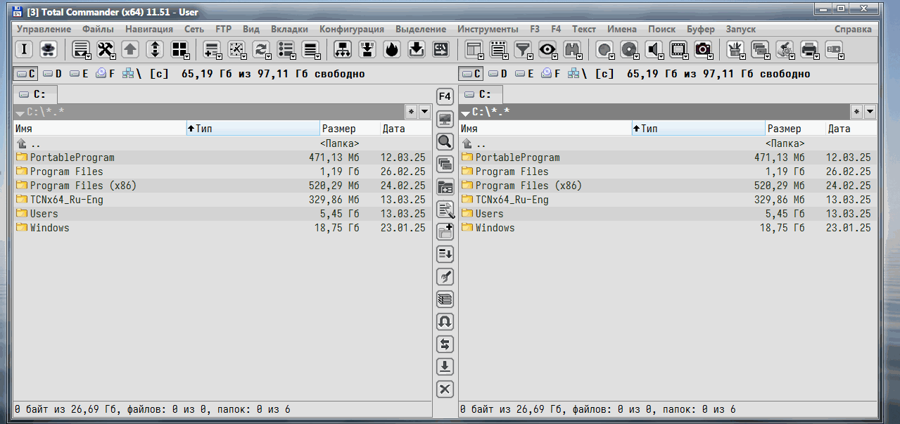The height and width of the screenshot is (424, 900).
Task: Click the horseshoe magnet icon in middle bar
Action: click(x=445, y=321)
